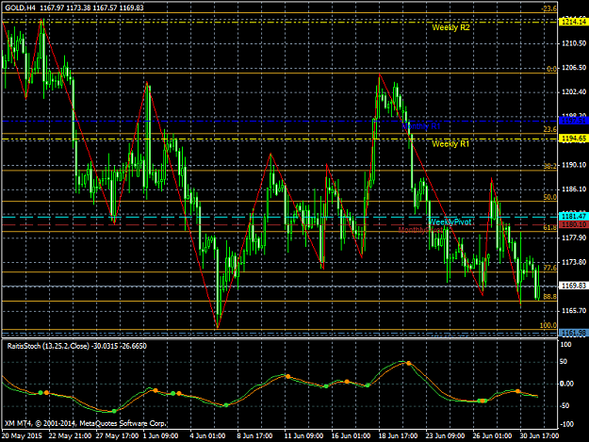
Task: Click the Fibonacci 77.6 level label
Action: click(x=550, y=268)
